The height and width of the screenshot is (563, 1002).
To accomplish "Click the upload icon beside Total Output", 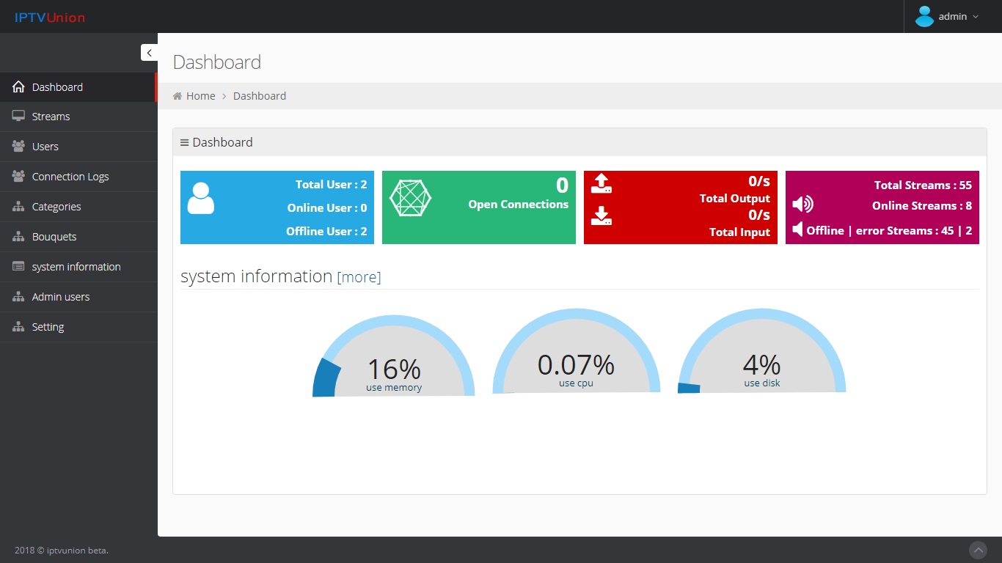I will pyautogui.click(x=601, y=183).
